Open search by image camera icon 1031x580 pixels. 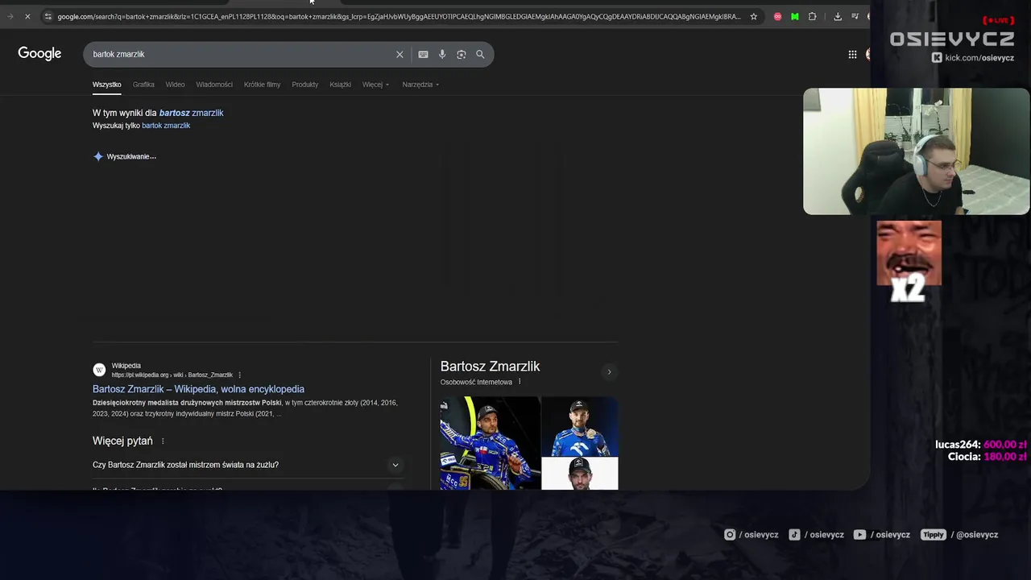point(462,54)
